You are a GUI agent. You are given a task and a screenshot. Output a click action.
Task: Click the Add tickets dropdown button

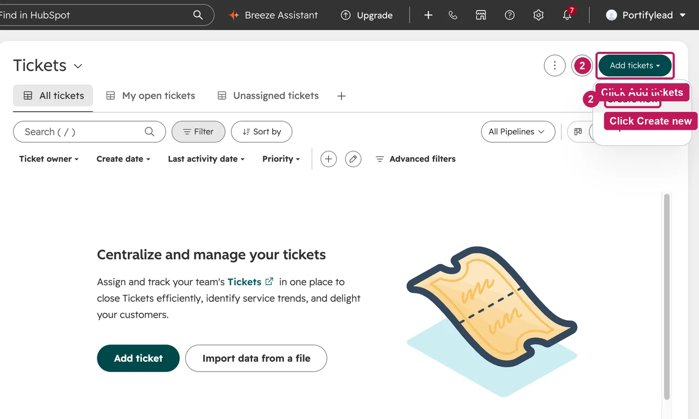[635, 65]
